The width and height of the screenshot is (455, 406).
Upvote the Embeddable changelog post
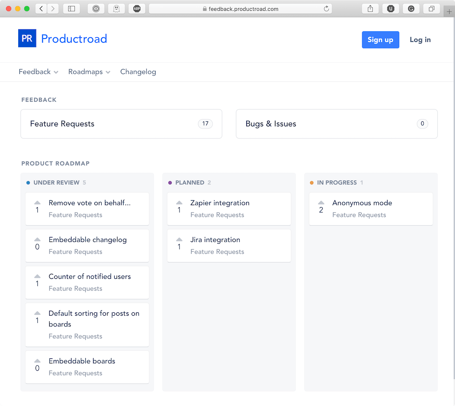(37, 239)
